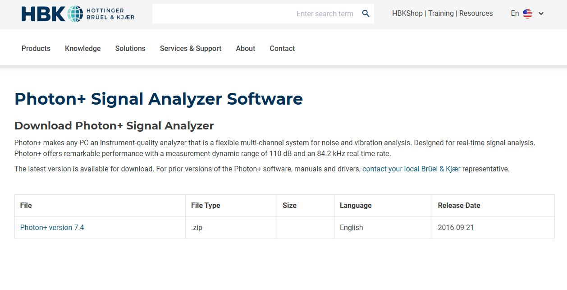Click the Release Date column header

(459, 205)
